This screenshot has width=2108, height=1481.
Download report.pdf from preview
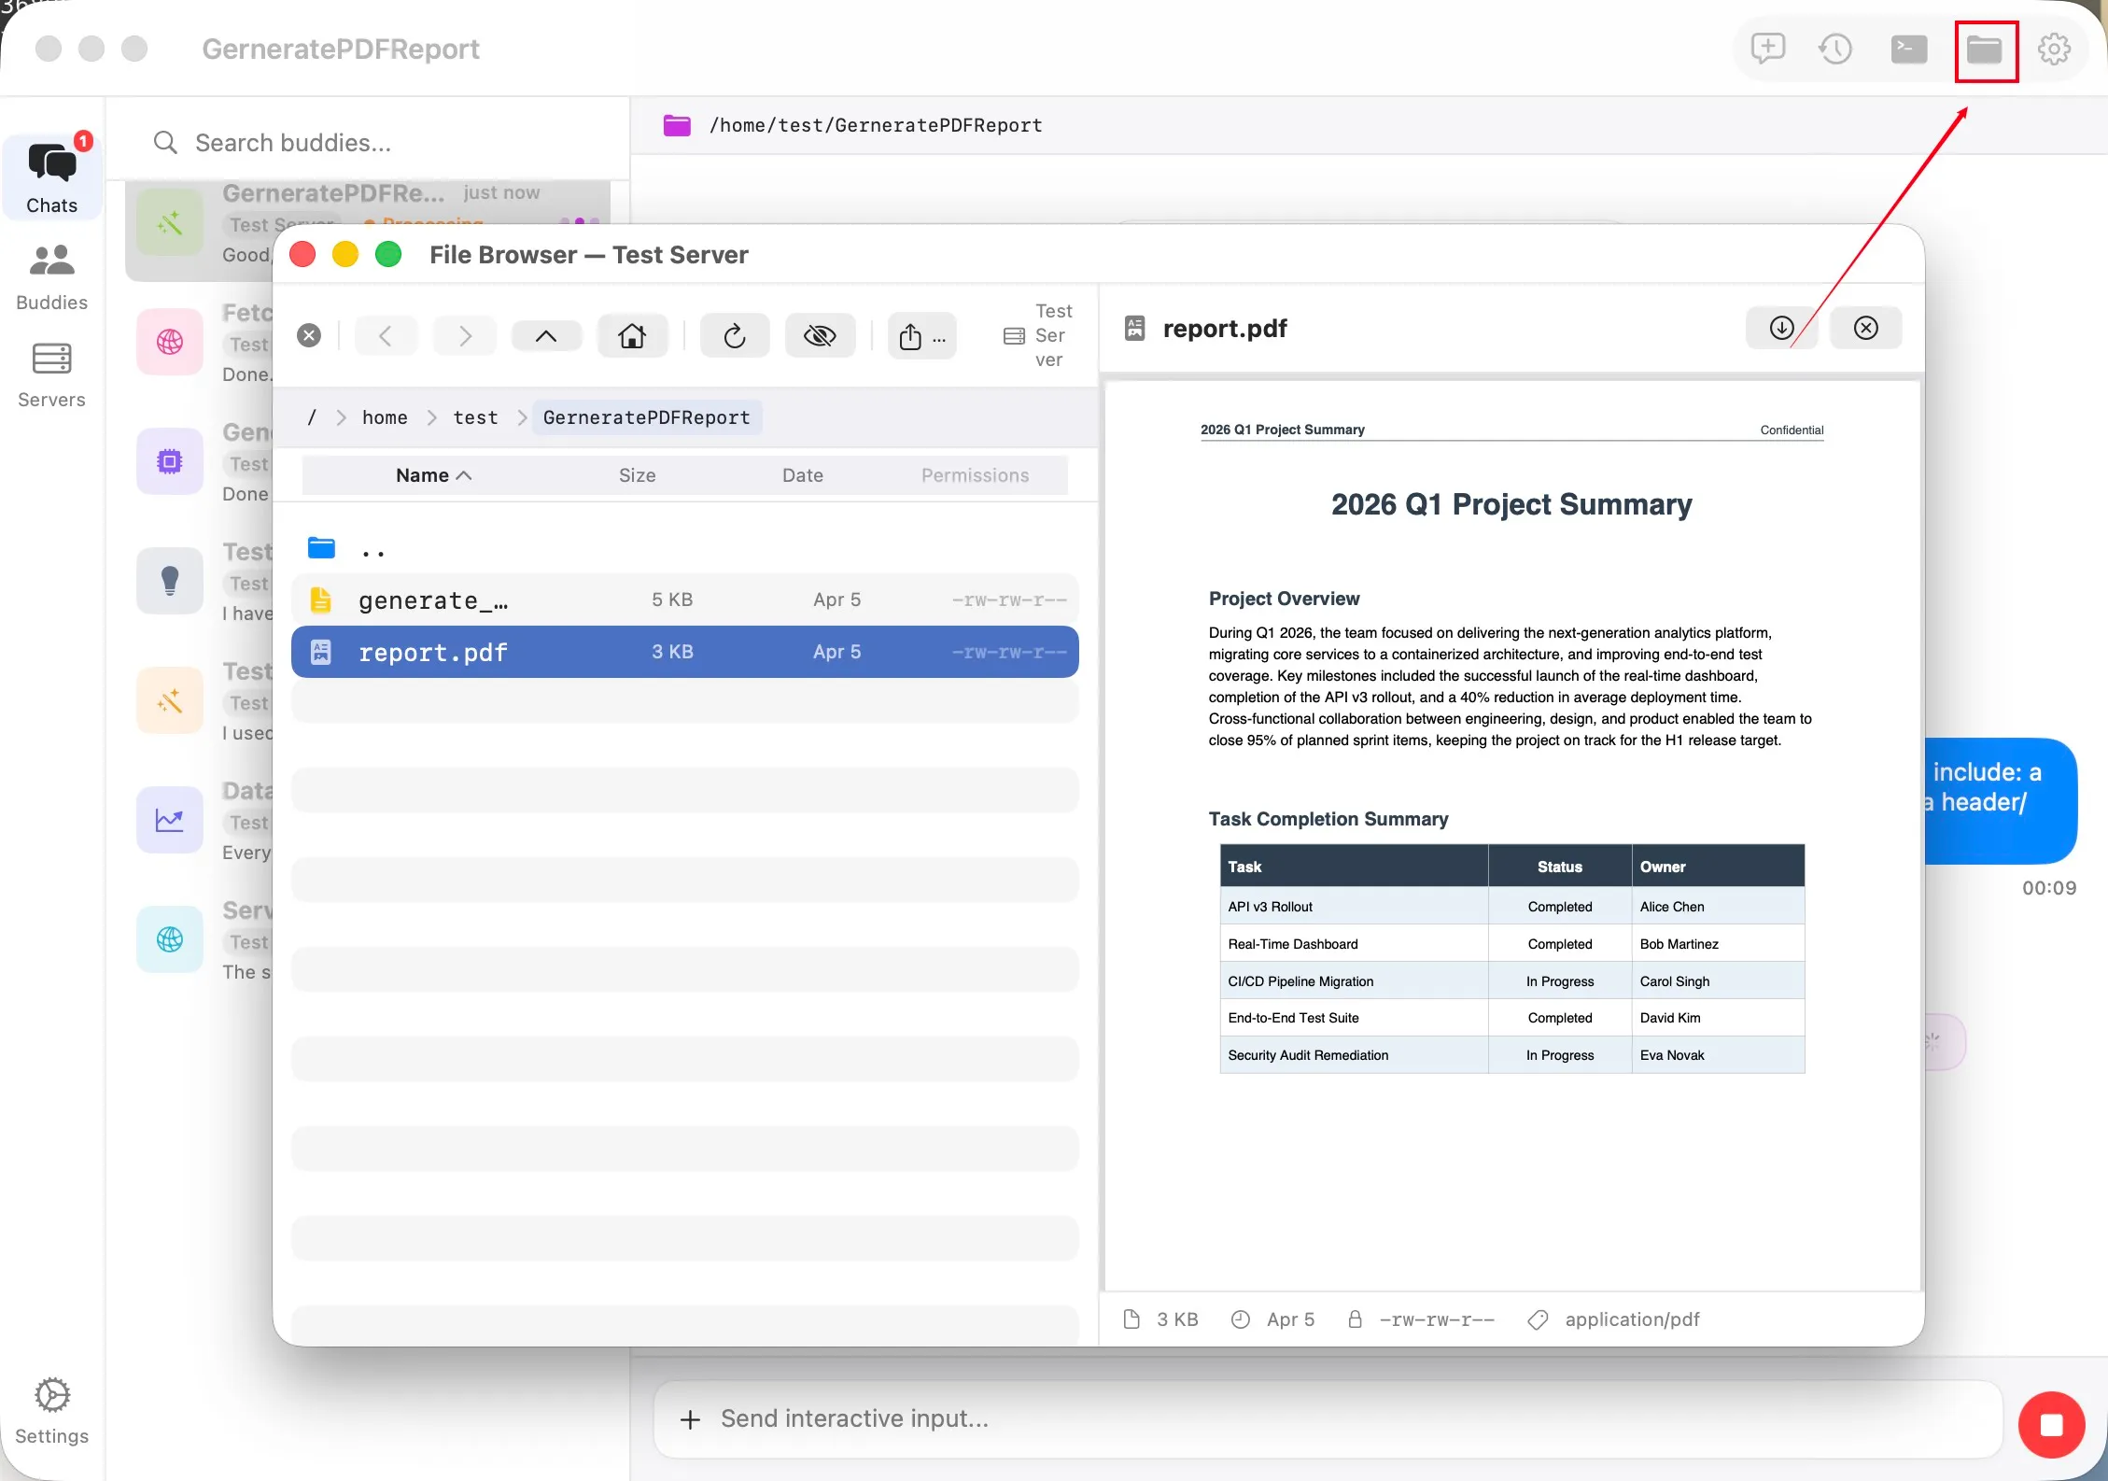point(1781,328)
